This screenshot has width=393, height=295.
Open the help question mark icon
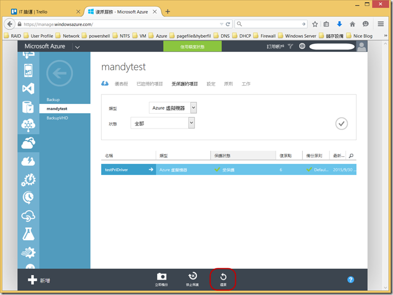[350, 280]
